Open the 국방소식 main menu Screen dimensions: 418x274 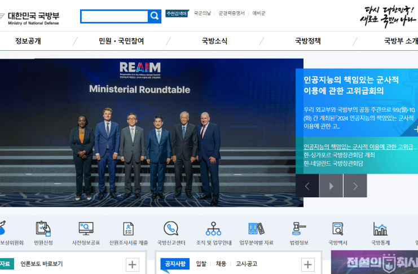[x=214, y=41]
